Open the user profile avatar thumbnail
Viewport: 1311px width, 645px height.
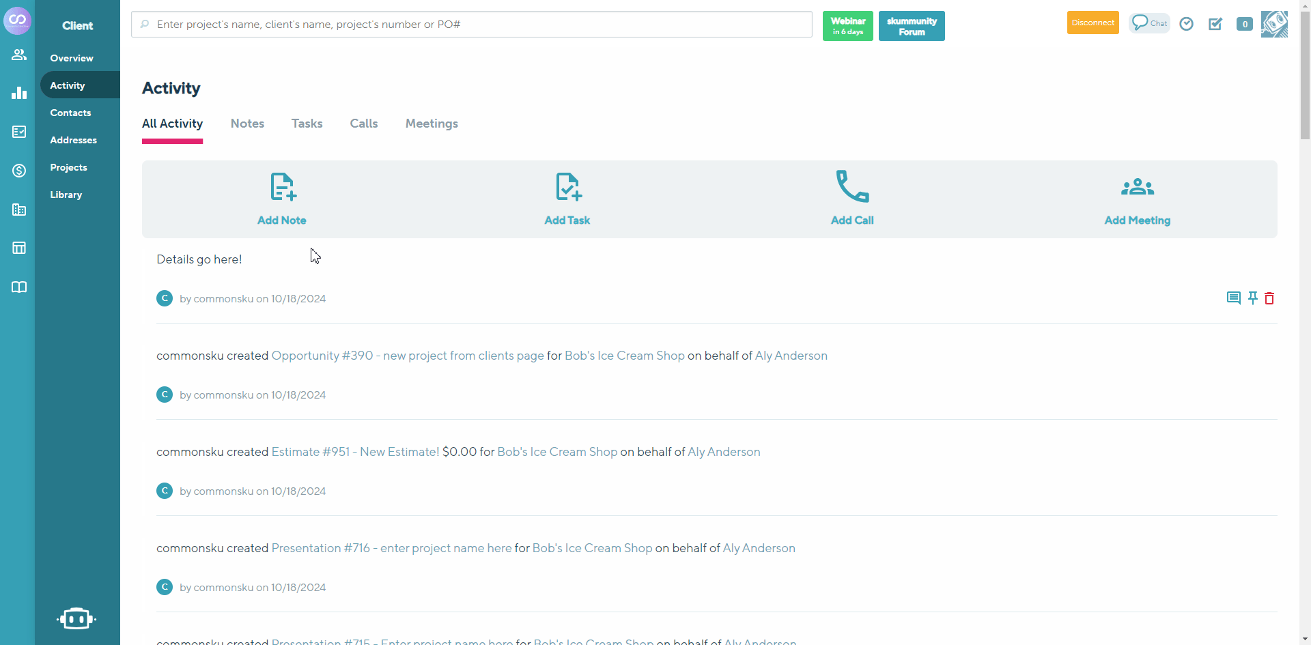pyautogui.click(x=1273, y=25)
